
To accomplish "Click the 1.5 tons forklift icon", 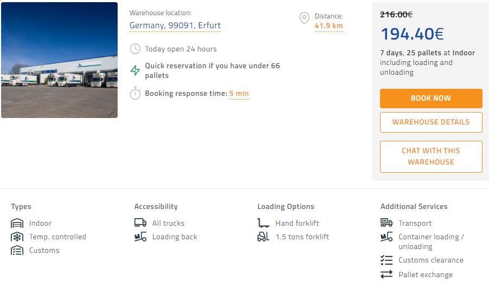I will pyautogui.click(x=263, y=237).
